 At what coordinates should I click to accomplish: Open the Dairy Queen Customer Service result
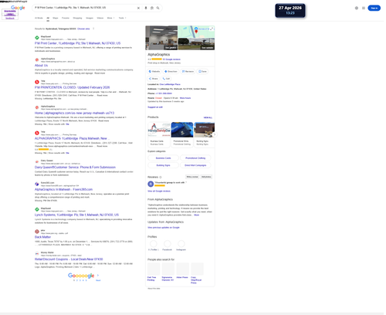[x=75, y=168]
